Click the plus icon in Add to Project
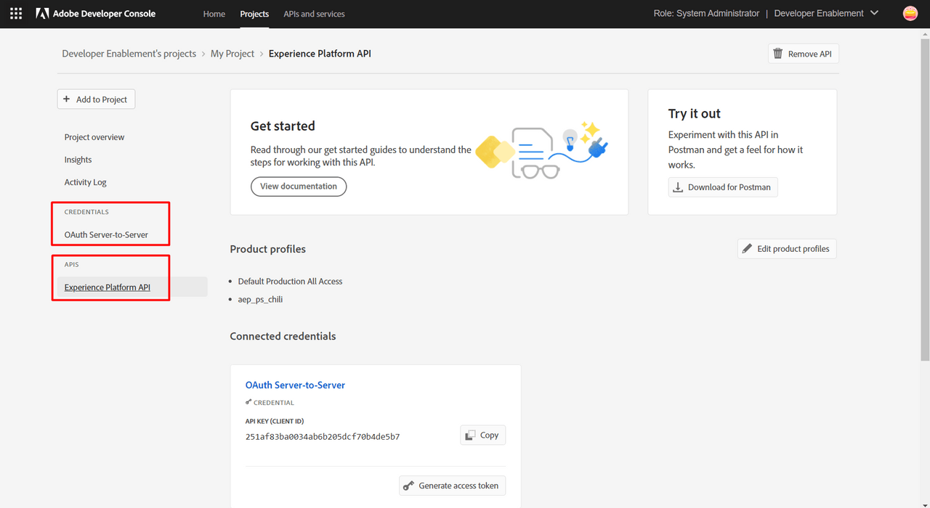 coord(67,99)
